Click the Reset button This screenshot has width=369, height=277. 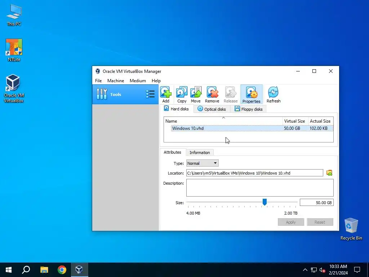[320, 222]
